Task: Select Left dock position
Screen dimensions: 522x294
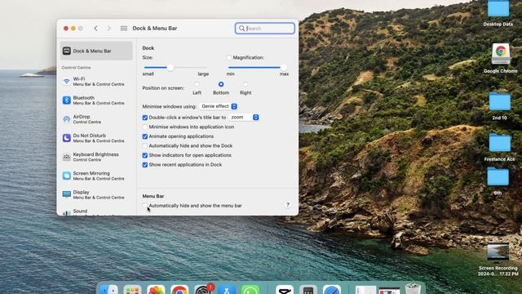Action: point(197,84)
